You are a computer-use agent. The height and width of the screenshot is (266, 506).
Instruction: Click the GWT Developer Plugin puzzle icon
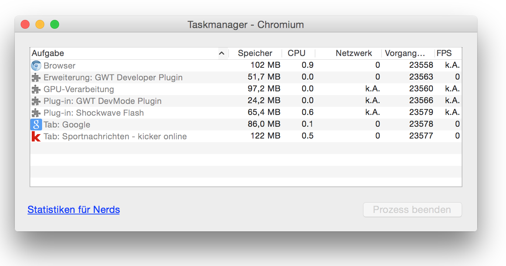(x=36, y=77)
